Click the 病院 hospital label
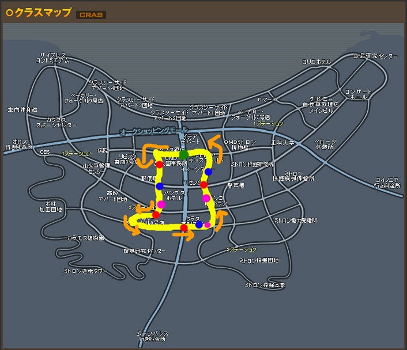The height and width of the screenshot is (350, 407). [x=103, y=150]
